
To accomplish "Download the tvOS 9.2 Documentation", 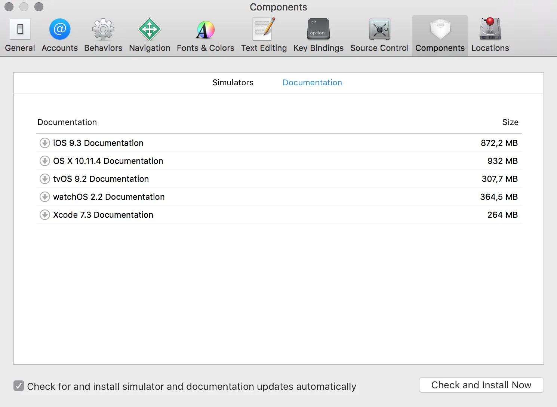I will [x=45, y=179].
